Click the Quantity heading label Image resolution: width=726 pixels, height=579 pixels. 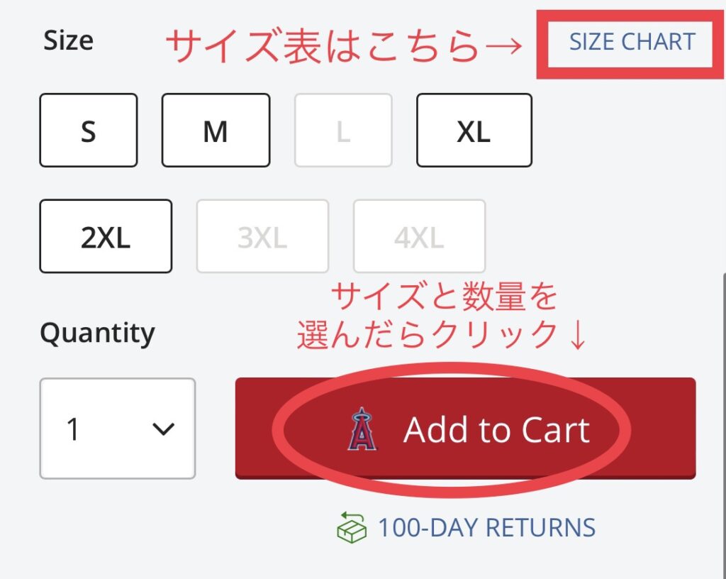(97, 333)
